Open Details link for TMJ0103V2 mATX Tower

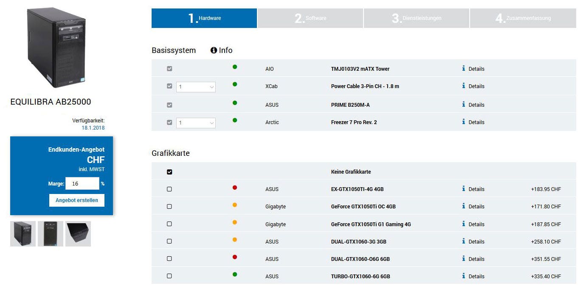pyautogui.click(x=476, y=69)
